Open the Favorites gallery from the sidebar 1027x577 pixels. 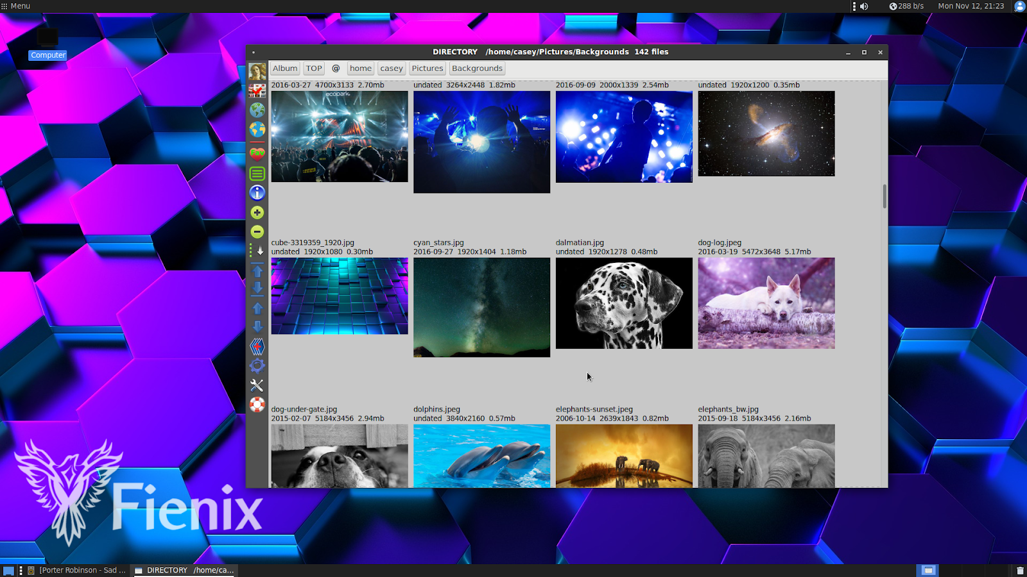257,153
